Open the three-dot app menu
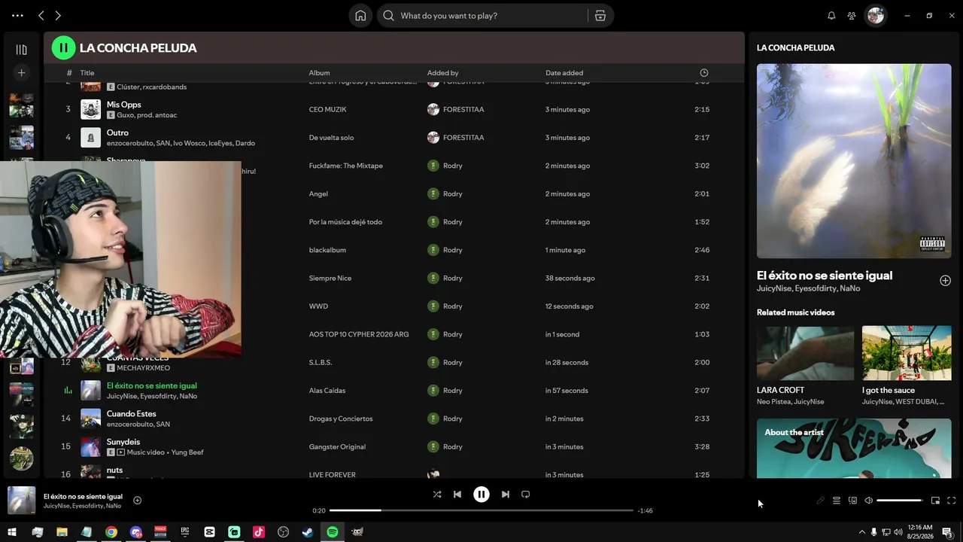963x542 pixels. click(17, 16)
